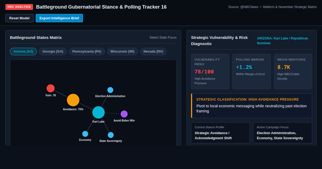
Task: Choose the Pennsylvania (PA) tab
Action: (x=87, y=52)
